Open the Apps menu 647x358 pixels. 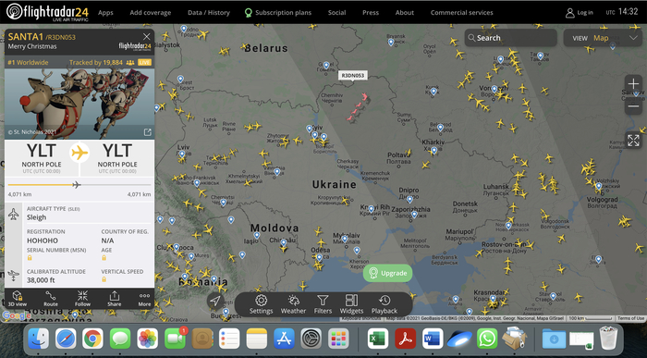tap(105, 13)
